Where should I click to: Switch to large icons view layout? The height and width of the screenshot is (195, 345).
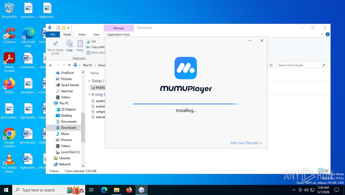[327, 171]
